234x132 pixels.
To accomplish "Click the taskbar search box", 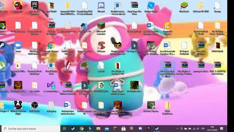I will pyautogui.click(x=31, y=129).
